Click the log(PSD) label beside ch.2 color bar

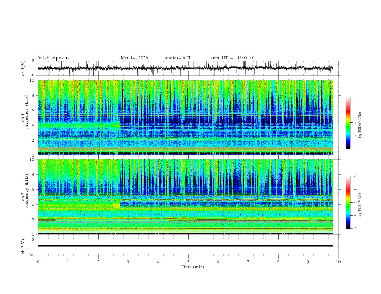[x=360, y=205]
